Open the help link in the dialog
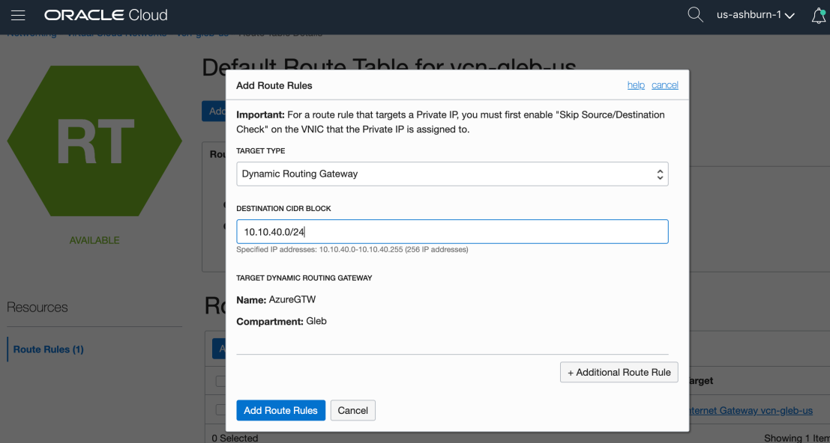Image resolution: width=830 pixels, height=443 pixels. 636,85
